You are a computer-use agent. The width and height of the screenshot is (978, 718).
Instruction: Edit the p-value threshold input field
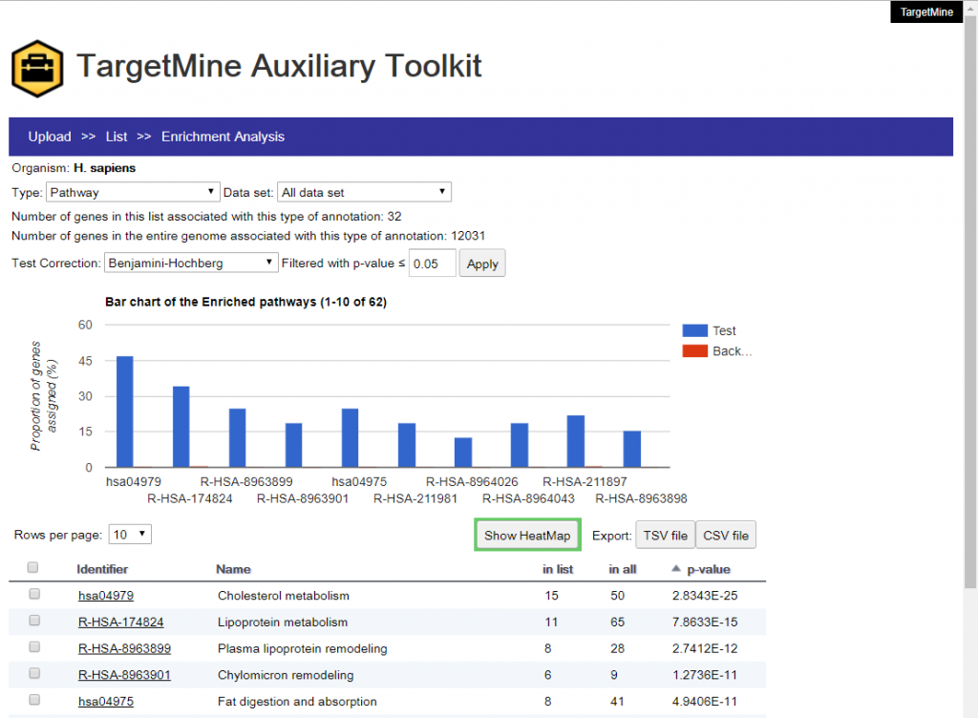coord(432,263)
